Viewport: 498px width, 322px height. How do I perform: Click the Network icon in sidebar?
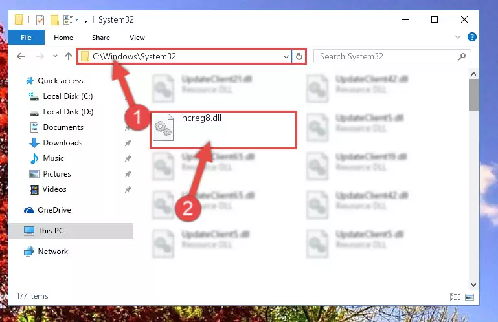tap(29, 252)
